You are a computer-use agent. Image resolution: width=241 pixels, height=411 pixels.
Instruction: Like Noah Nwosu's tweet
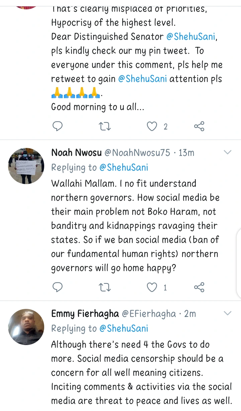tap(152, 287)
